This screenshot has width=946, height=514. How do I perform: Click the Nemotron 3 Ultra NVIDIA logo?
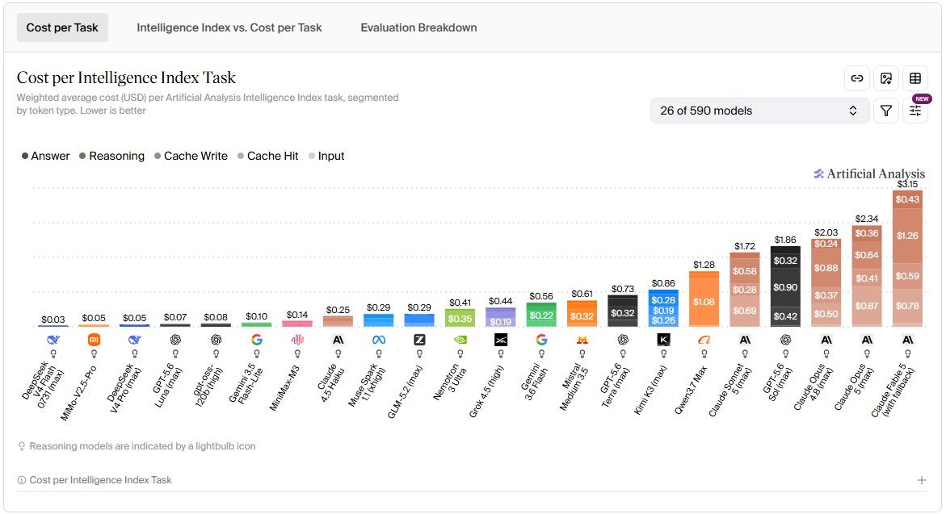pos(460,340)
